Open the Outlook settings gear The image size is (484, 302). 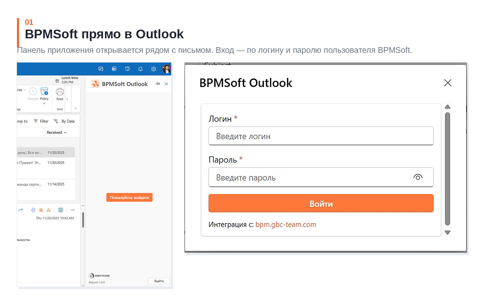(x=154, y=69)
